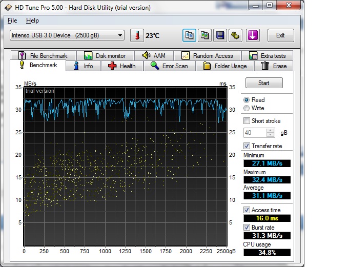
Task: Toggle the Burst rate checkbox
Action: pos(247,228)
